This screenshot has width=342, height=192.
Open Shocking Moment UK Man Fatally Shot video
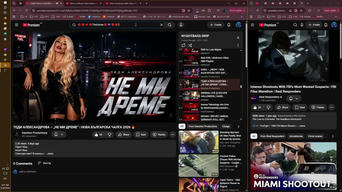pyautogui.click(x=199, y=142)
